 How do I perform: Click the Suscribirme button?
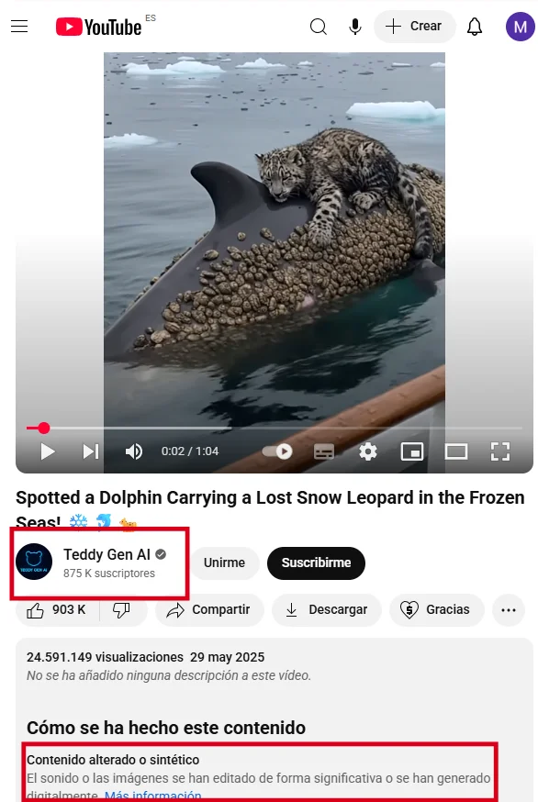click(x=316, y=563)
